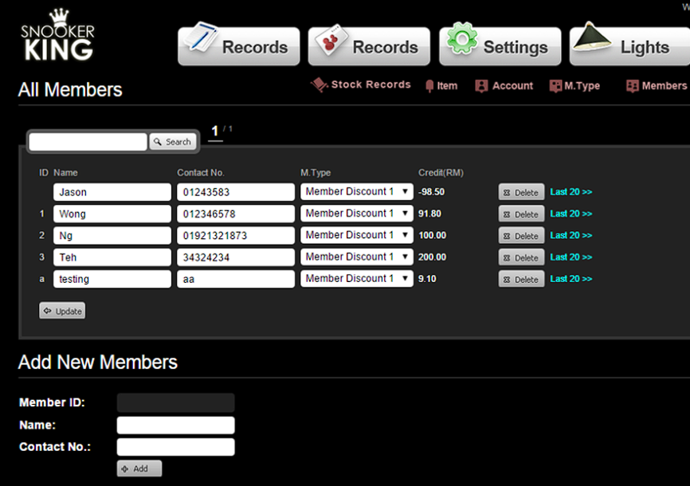
Task: Click the Snooker King logo
Action: (x=57, y=37)
